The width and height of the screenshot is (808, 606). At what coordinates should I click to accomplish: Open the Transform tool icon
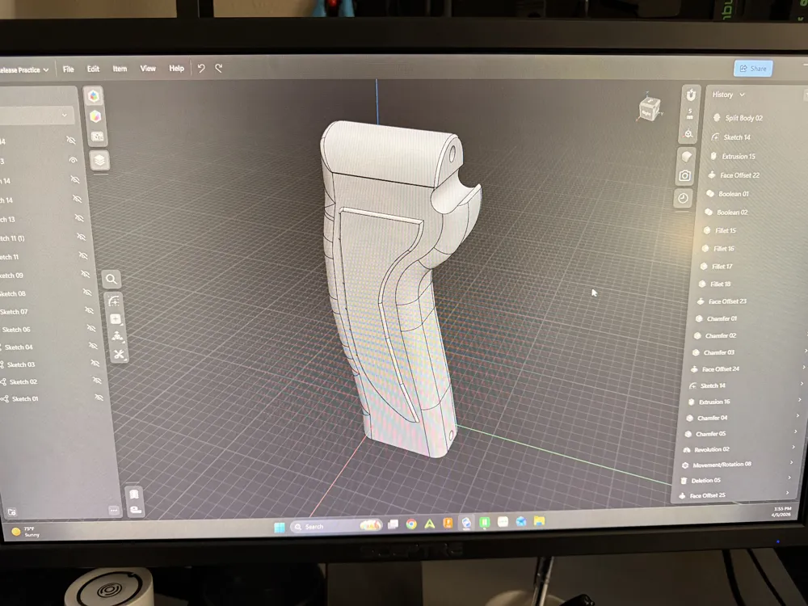pyautogui.click(x=117, y=336)
